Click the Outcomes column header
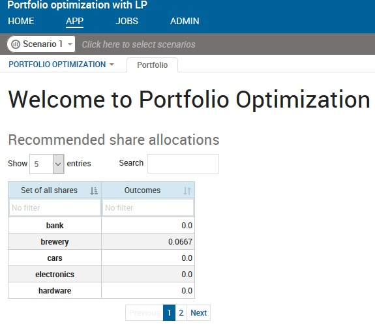 (148, 190)
